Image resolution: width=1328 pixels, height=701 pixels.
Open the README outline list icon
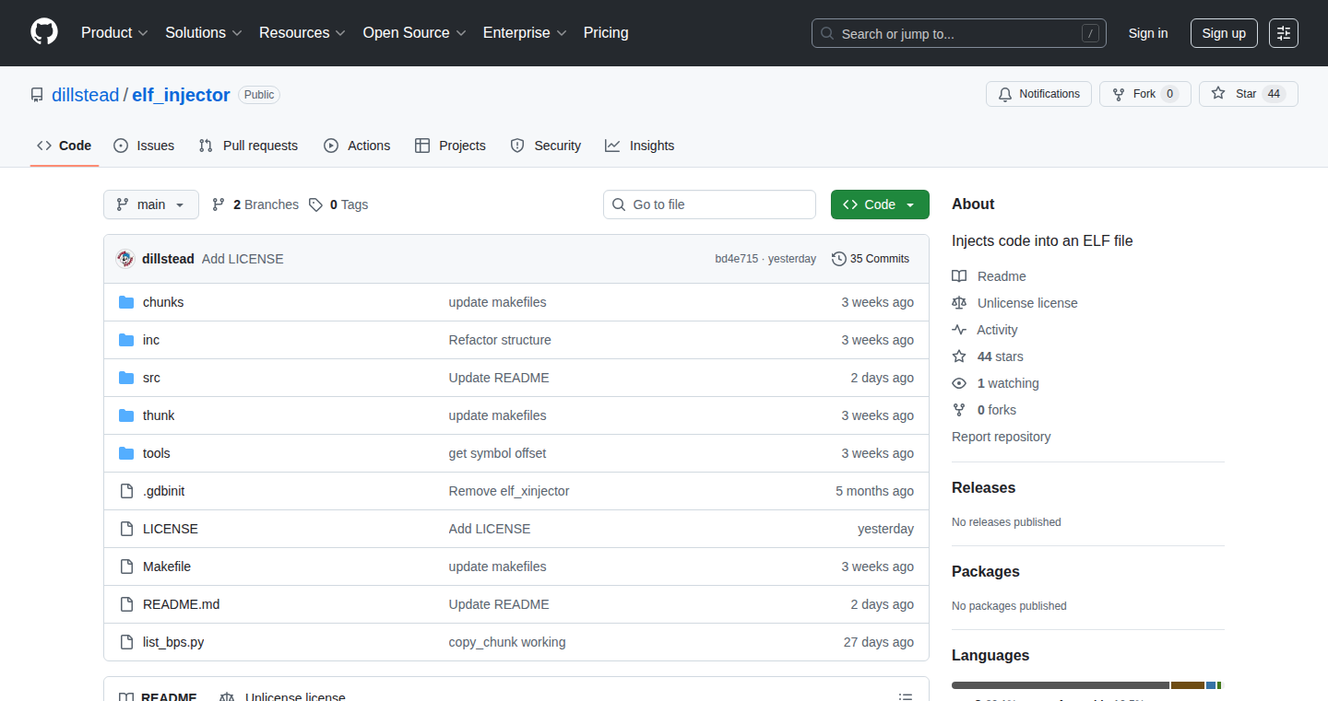pos(906,697)
